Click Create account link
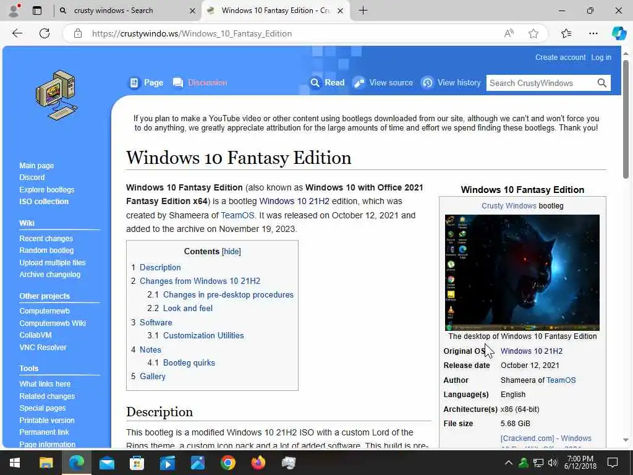The width and height of the screenshot is (633, 475). 560,58
